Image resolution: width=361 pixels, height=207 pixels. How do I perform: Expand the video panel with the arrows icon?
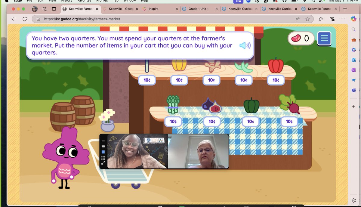(103, 163)
